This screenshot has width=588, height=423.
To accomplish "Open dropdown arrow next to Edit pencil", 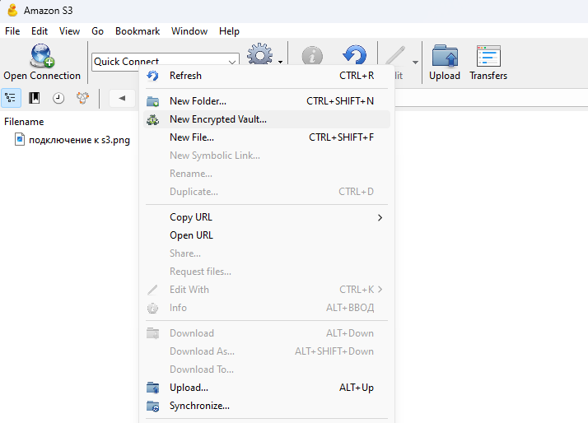I will tap(415, 62).
